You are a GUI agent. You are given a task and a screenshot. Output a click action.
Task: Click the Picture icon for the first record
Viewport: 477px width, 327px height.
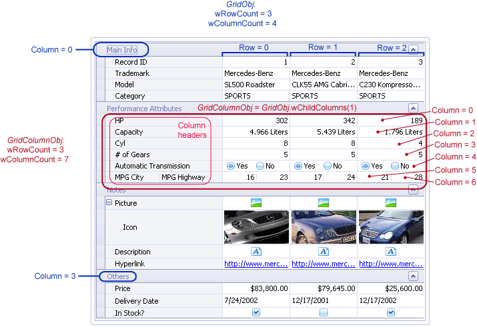256,202
